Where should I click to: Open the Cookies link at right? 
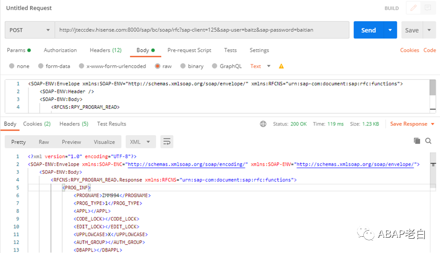coord(409,50)
